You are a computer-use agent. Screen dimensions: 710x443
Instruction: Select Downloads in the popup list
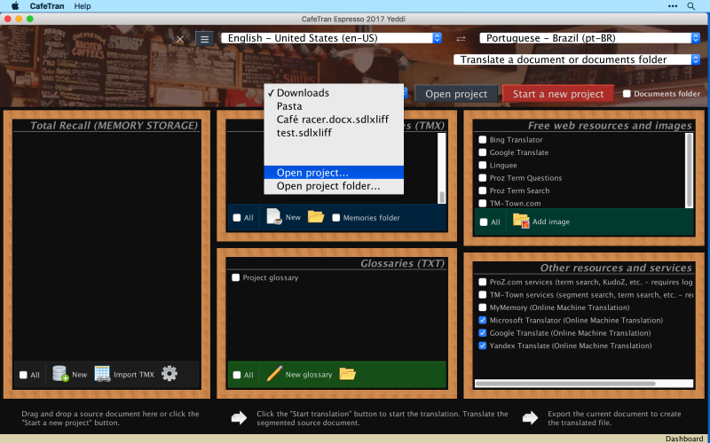click(334, 93)
